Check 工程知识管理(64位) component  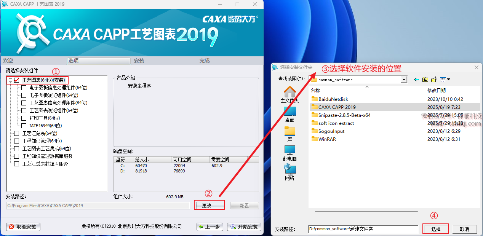(16, 141)
